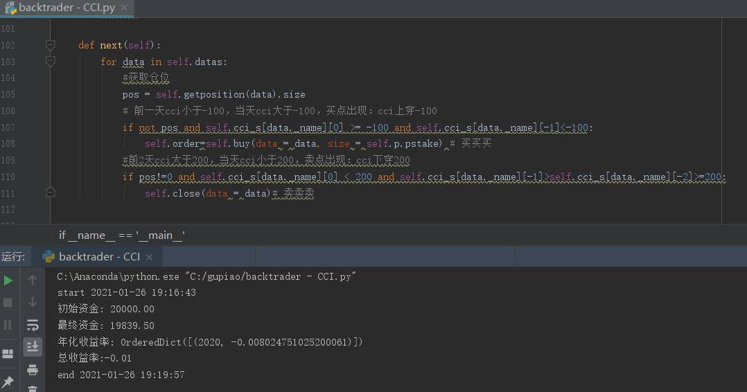The width and height of the screenshot is (747, 392).
Task: Click the '运行:' panel label
Action: pos(13,257)
